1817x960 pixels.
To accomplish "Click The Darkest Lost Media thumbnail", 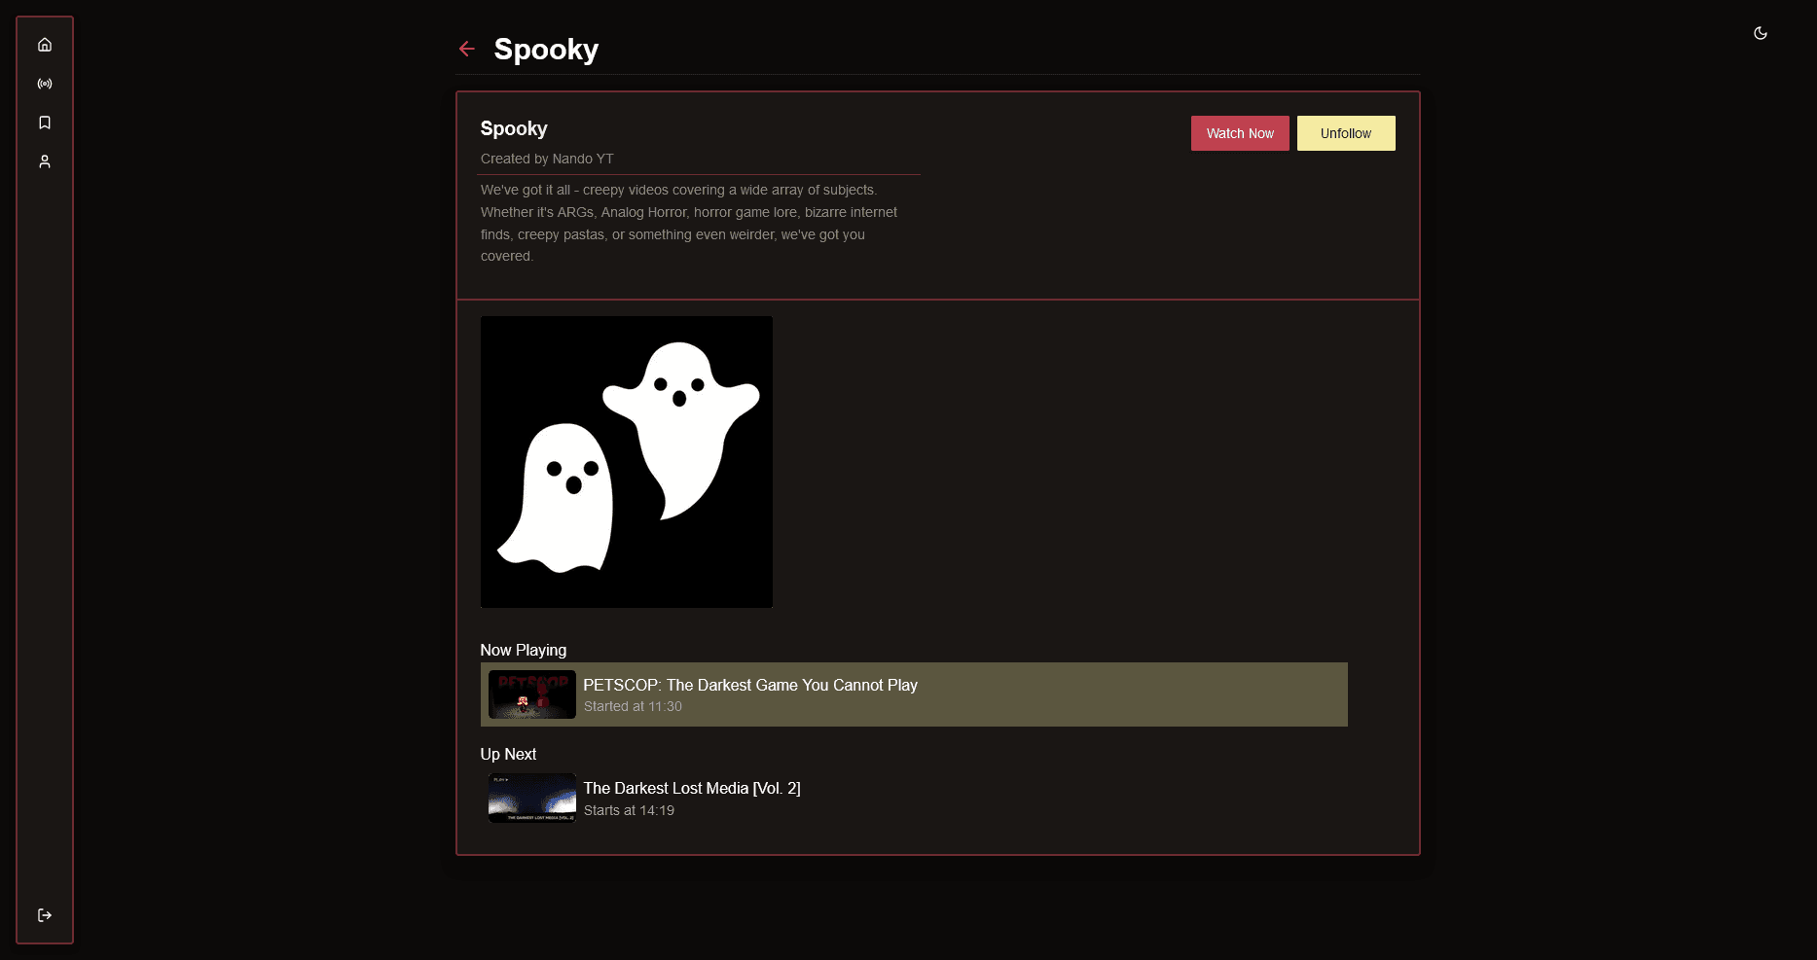I will [x=531, y=799].
